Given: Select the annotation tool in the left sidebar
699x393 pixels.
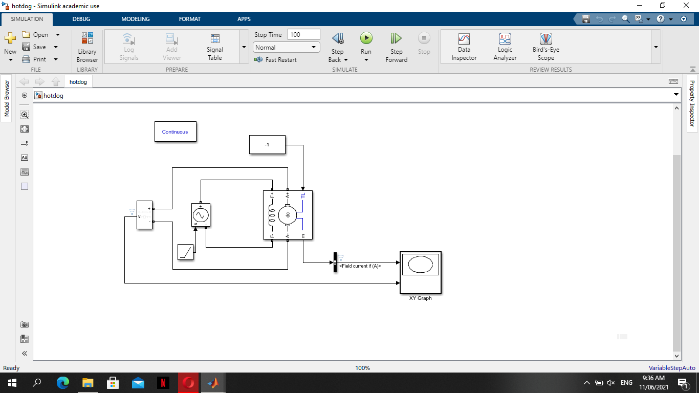Looking at the screenshot, I should click(24, 158).
